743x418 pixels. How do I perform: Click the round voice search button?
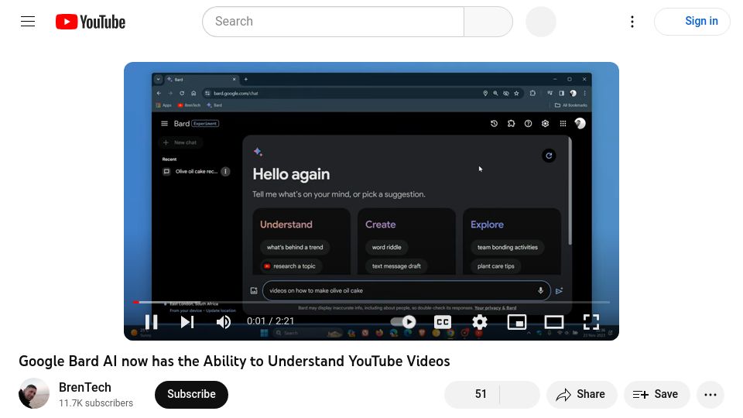click(541, 22)
